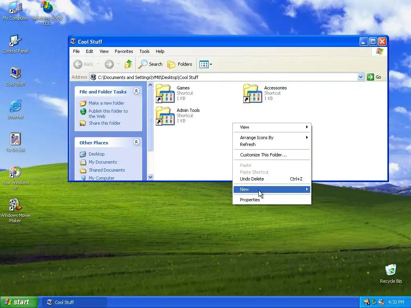The height and width of the screenshot is (308, 411).
Task: Expand the Address bar dropdown
Action: pos(361,77)
